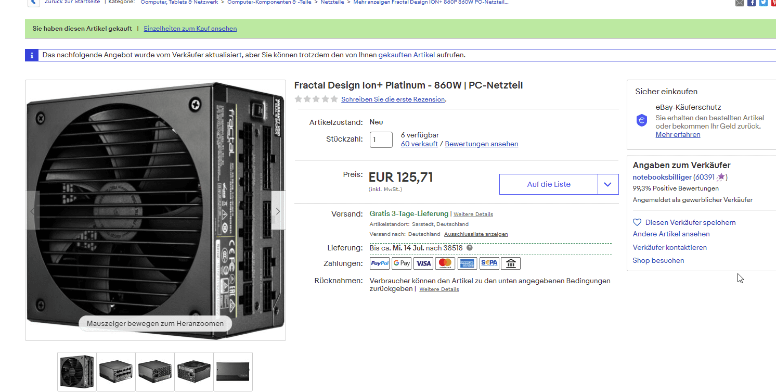Show the previous product image arrow
This screenshot has height=392, width=776.
(x=33, y=211)
